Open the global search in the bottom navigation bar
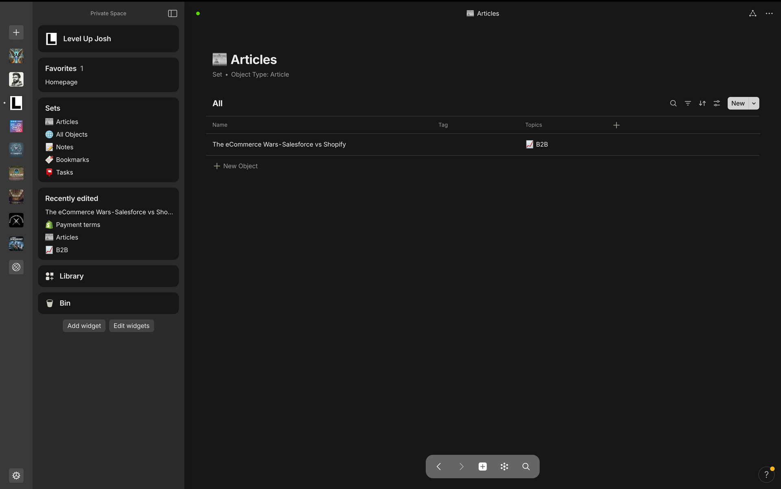 [x=526, y=466]
